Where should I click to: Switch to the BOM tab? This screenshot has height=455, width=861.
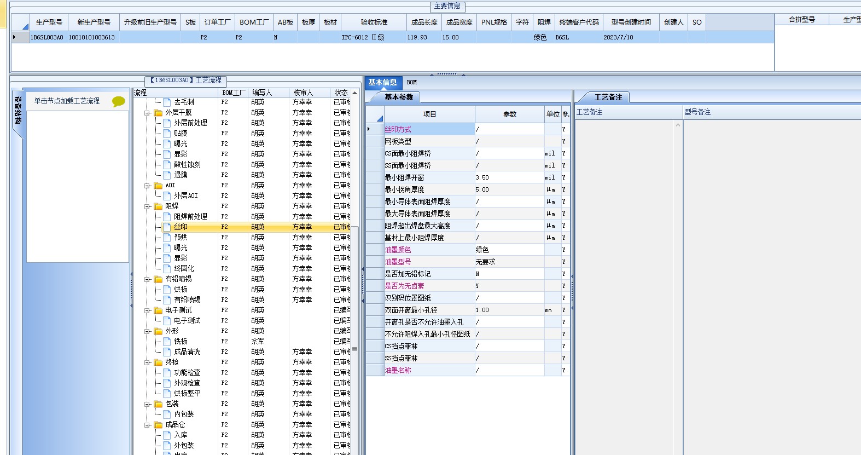(412, 83)
